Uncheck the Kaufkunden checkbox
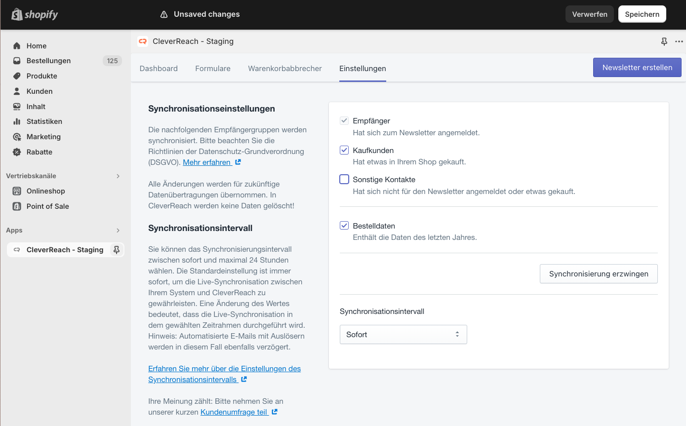686x426 pixels. click(x=344, y=150)
